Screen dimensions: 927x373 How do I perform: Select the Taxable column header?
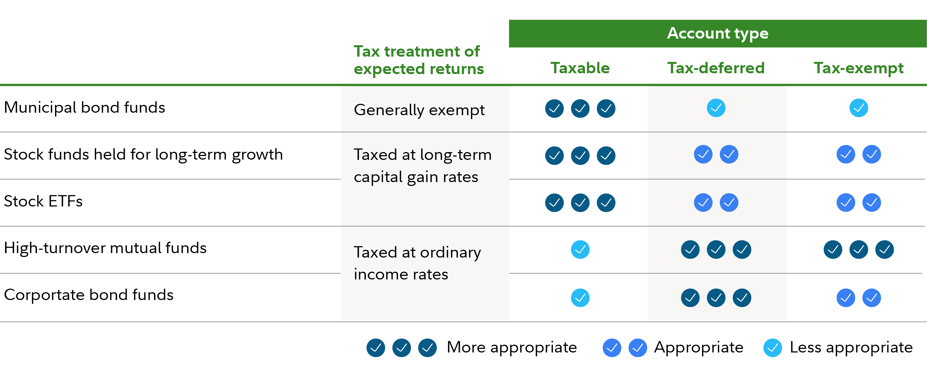tap(580, 67)
